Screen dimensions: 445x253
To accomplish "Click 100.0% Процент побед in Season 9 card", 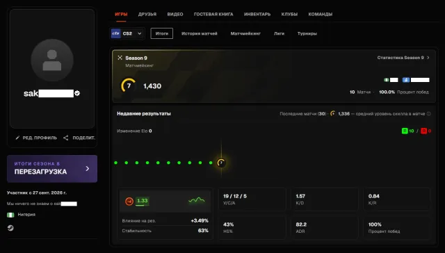I will (404, 92).
